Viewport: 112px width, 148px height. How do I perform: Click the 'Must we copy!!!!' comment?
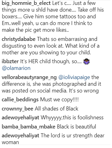[x=59, y=99]
